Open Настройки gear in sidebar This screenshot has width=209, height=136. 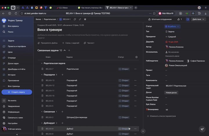[4, 123]
